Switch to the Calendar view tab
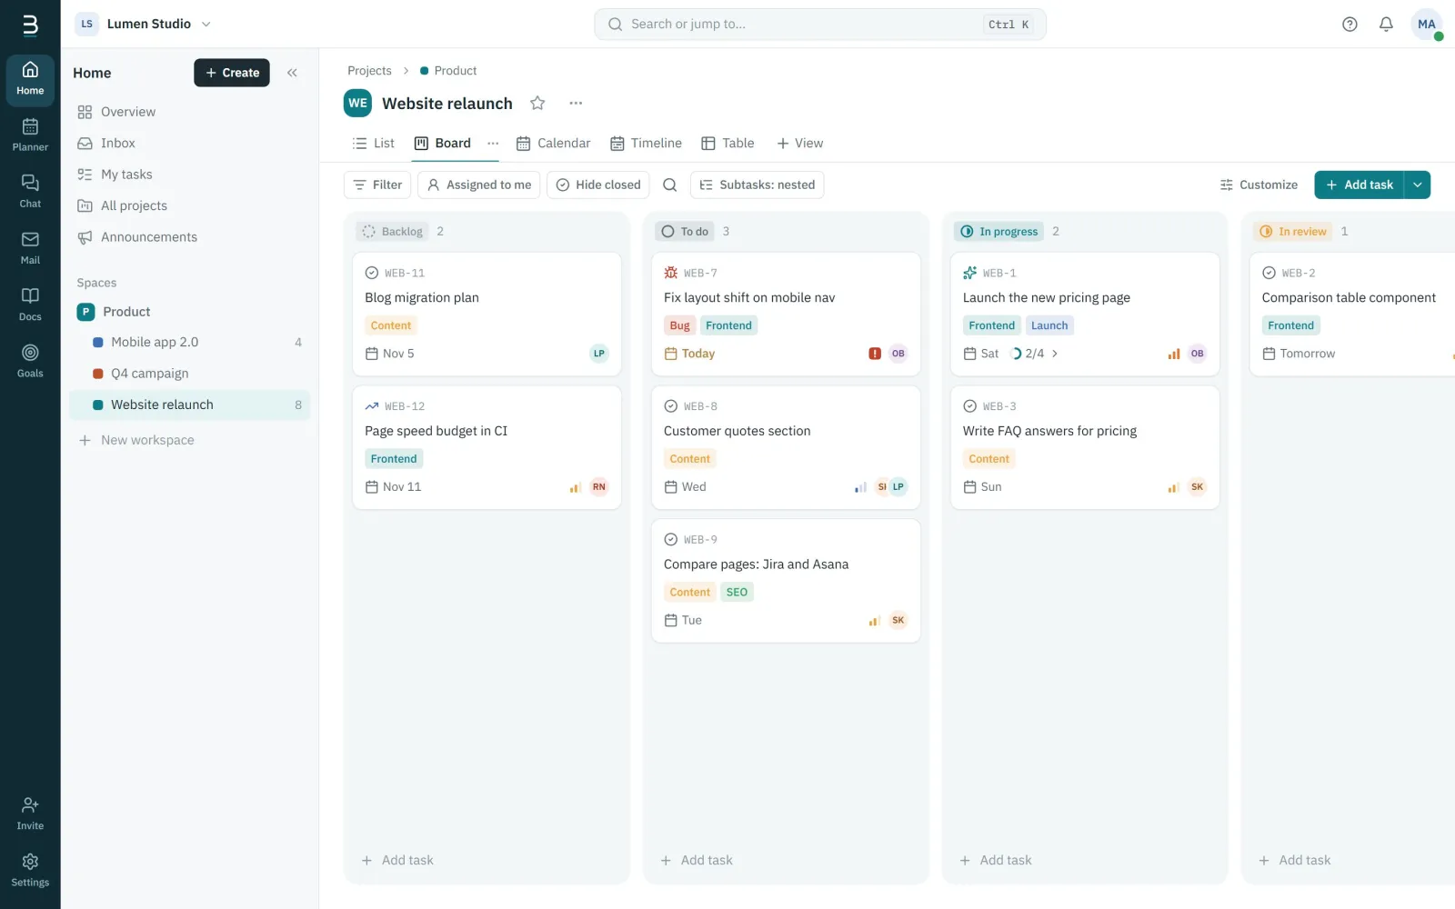 553,144
